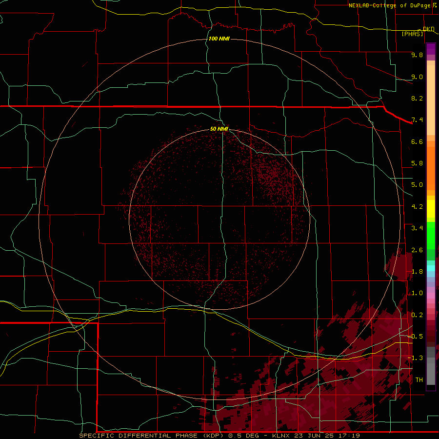Click the 2.6 value on the color scale
439x439 pixels.
click(417, 250)
